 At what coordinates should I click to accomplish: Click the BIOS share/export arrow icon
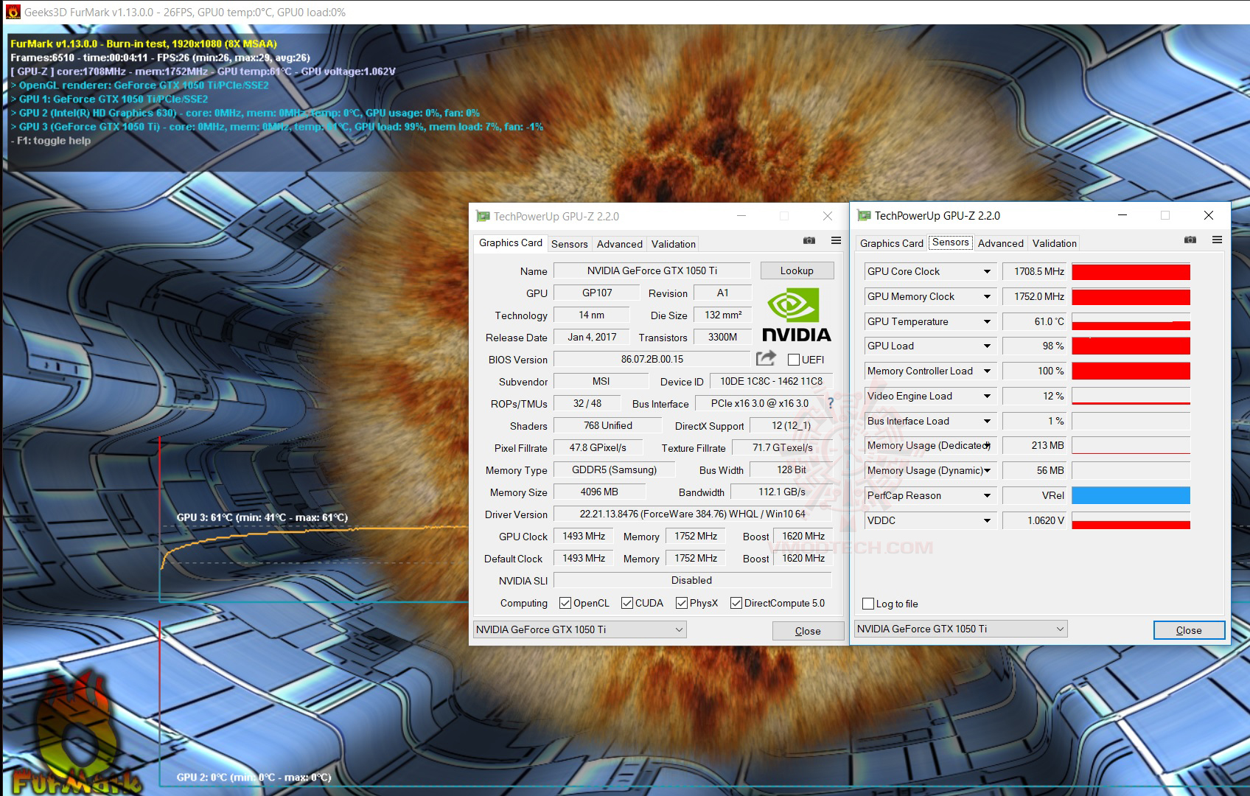tap(767, 358)
